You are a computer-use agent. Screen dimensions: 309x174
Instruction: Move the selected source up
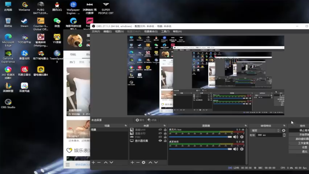pos(150,162)
